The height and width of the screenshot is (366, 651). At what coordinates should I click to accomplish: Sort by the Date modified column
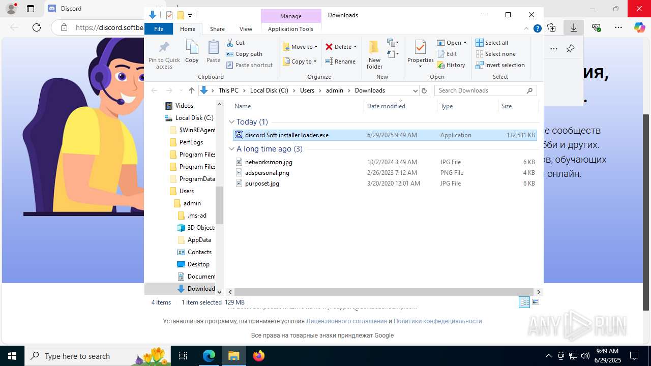pos(400,106)
